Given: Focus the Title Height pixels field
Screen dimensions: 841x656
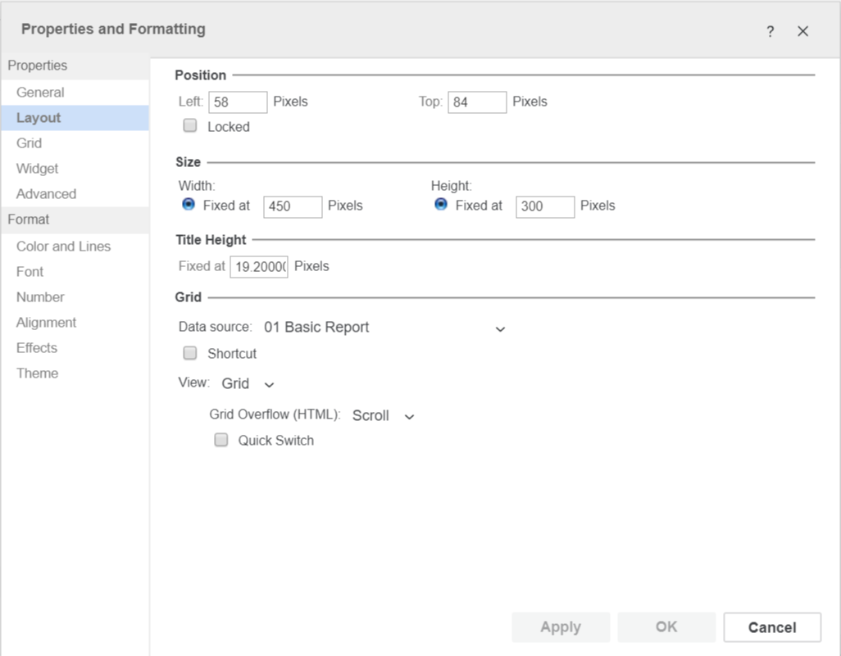Looking at the screenshot, I should pyautogui.click(x=258, y=267).
